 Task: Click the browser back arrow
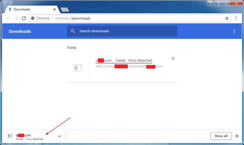point(8,18)
